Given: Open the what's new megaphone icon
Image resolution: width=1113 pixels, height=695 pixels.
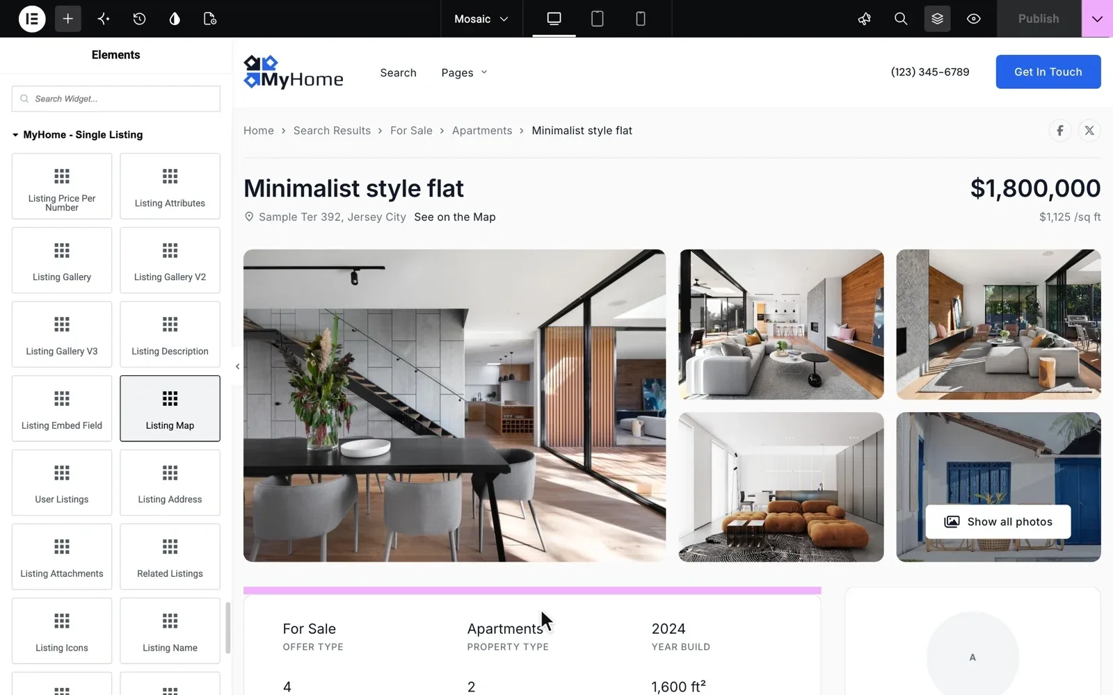Looking at the screenshot, I should [x=865, y=19].
